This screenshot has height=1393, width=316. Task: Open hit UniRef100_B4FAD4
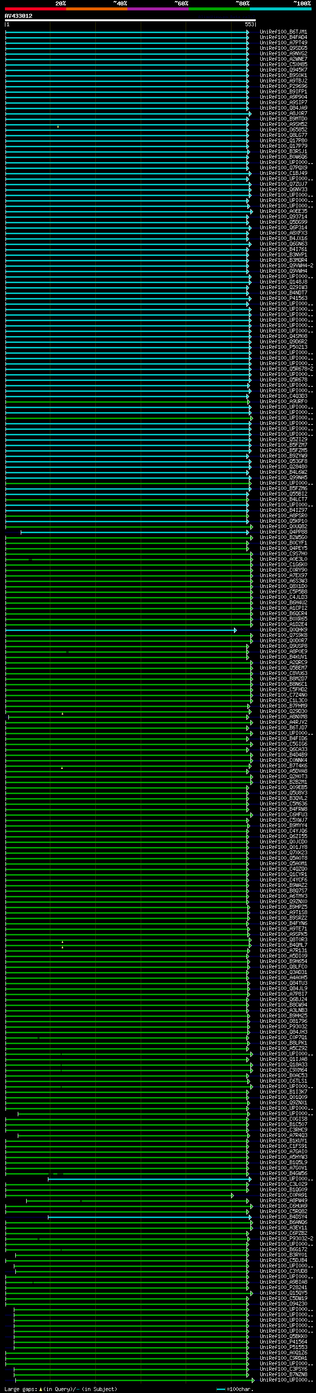point(283,38)
